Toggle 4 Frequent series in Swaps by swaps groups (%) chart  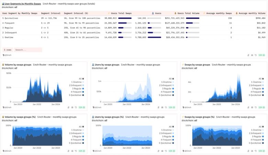click(257, 140)
